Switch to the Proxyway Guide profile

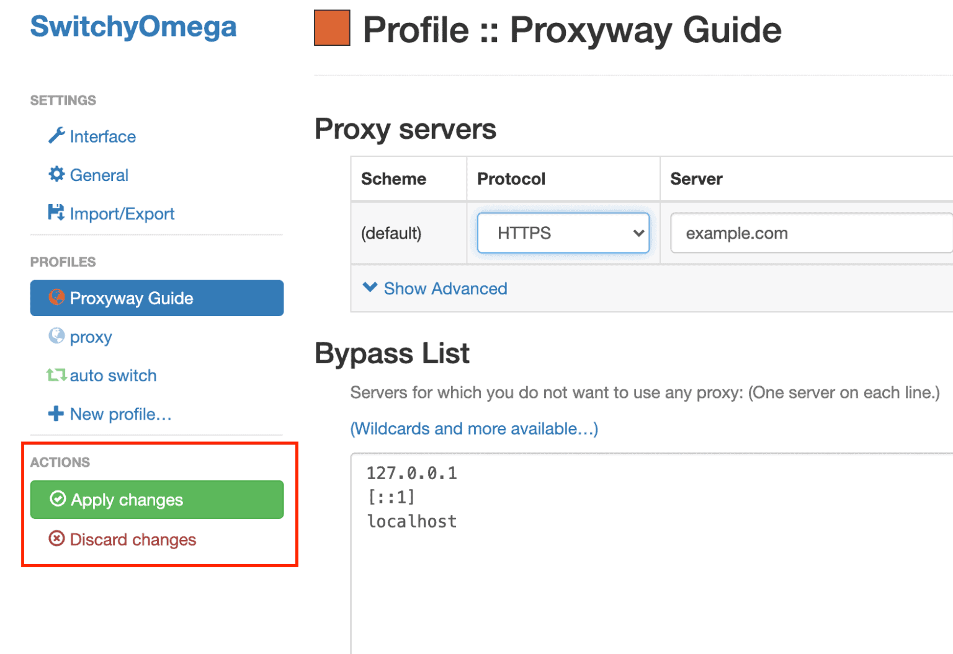click(x=132, y=298)
